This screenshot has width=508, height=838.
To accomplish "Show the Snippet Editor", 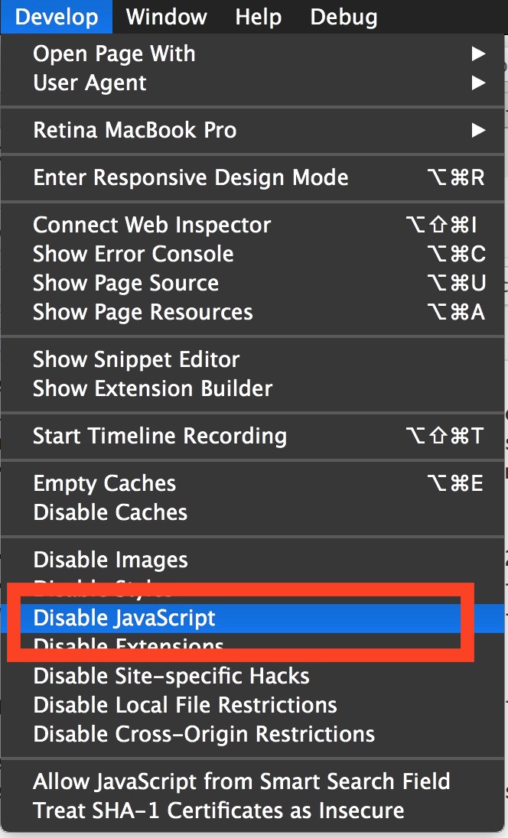I will click(x=135, y=359).
